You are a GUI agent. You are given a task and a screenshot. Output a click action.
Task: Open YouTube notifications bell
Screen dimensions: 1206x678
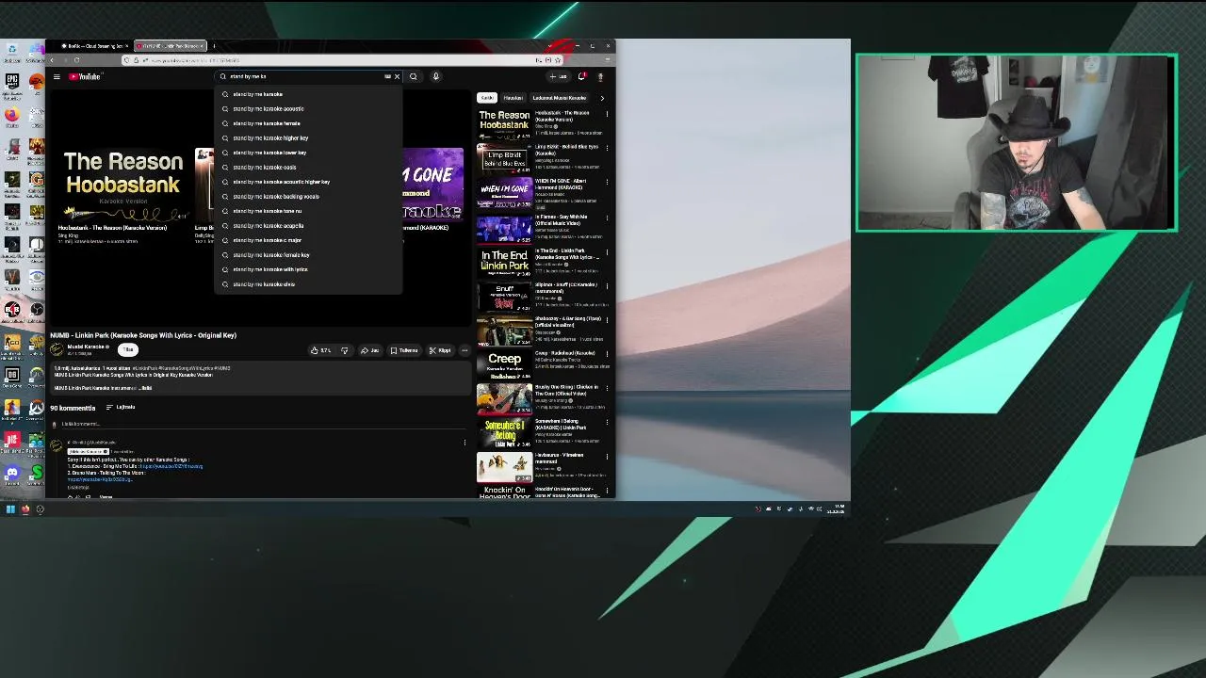coord(581,76)
